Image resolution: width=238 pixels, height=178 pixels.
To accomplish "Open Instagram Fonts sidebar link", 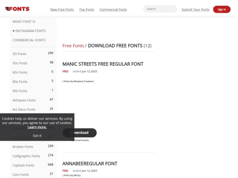I will 29,31.
